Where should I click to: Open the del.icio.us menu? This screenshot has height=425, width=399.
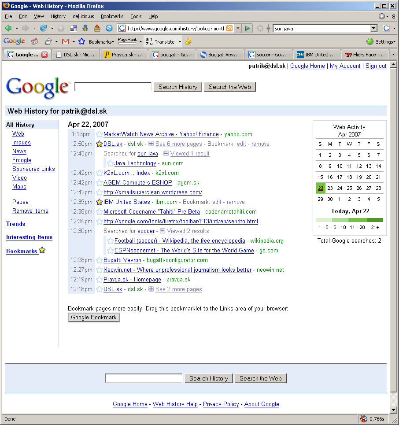[83, 16]
